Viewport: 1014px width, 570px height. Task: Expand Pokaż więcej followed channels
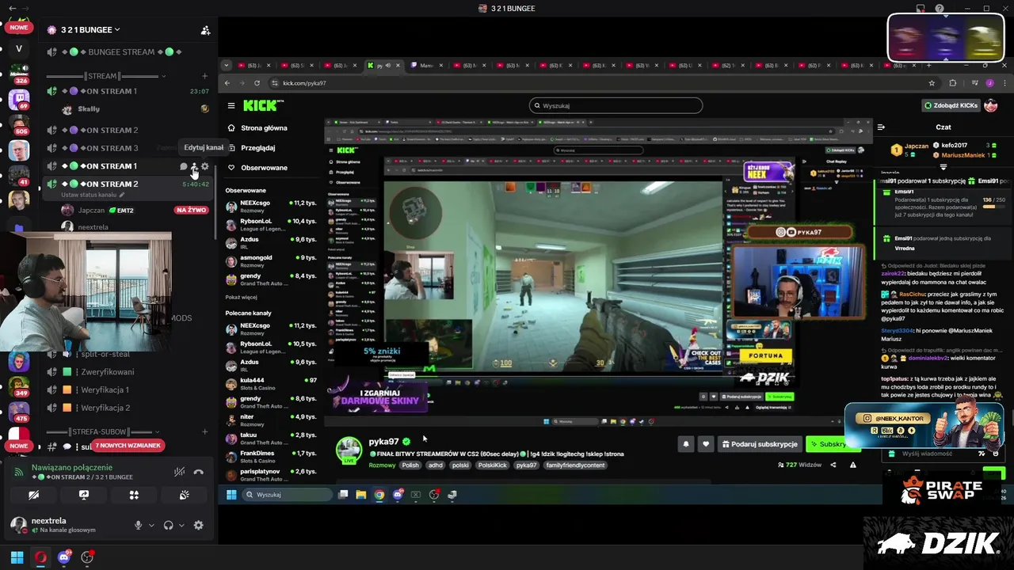point(241,297)
